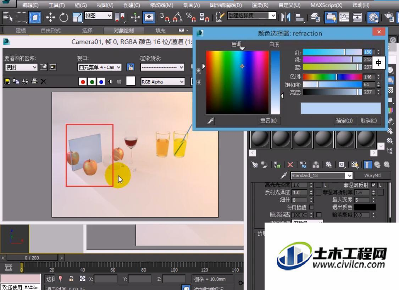Toggle red channel in render window
Screen dimensions: 399x290
[82, 82]
